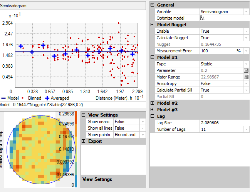Open calculator icon for Parameter field

[x=246, y=70]
